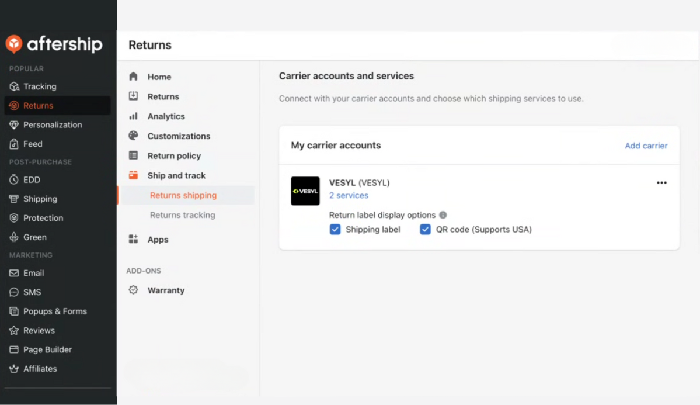Image resolution: width=700 pixels, height=405 pixels.
Task: Click the Ship and track orange icon
Action: tap(133, 175)
